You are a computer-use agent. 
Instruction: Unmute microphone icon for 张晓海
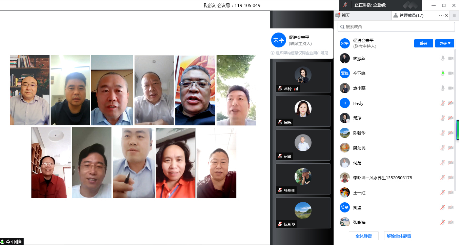point(442,222)
